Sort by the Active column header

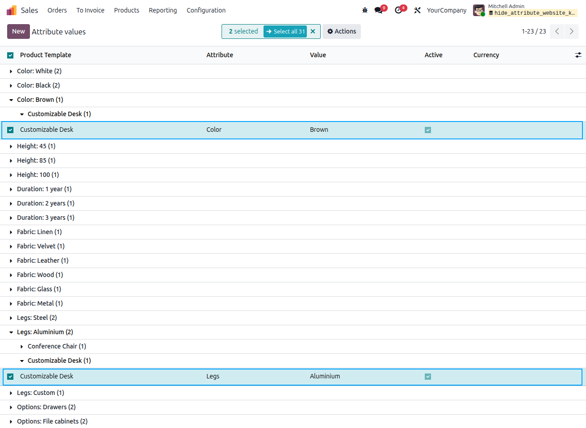pos(433,55)
